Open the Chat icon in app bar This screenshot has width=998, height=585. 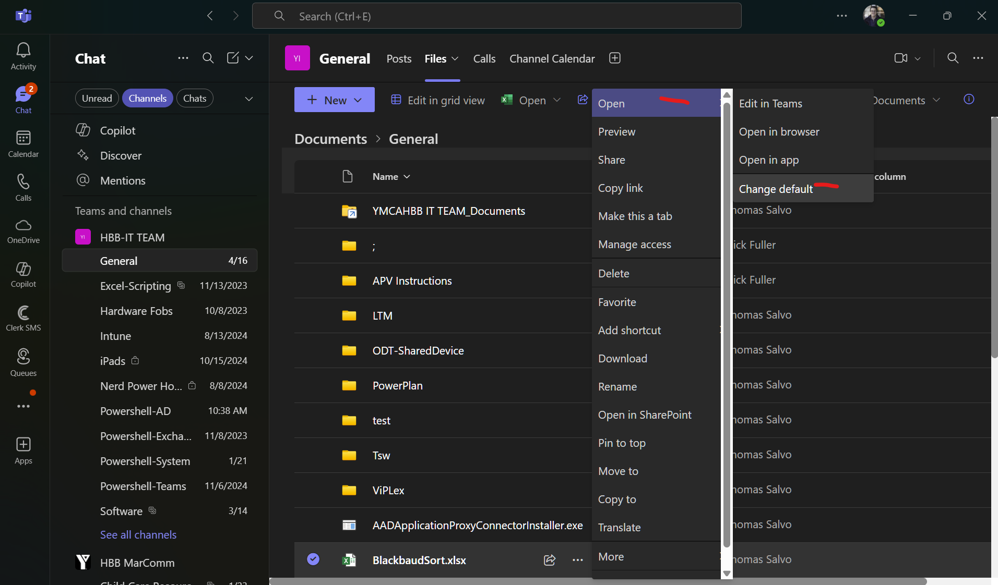[23, 100]
